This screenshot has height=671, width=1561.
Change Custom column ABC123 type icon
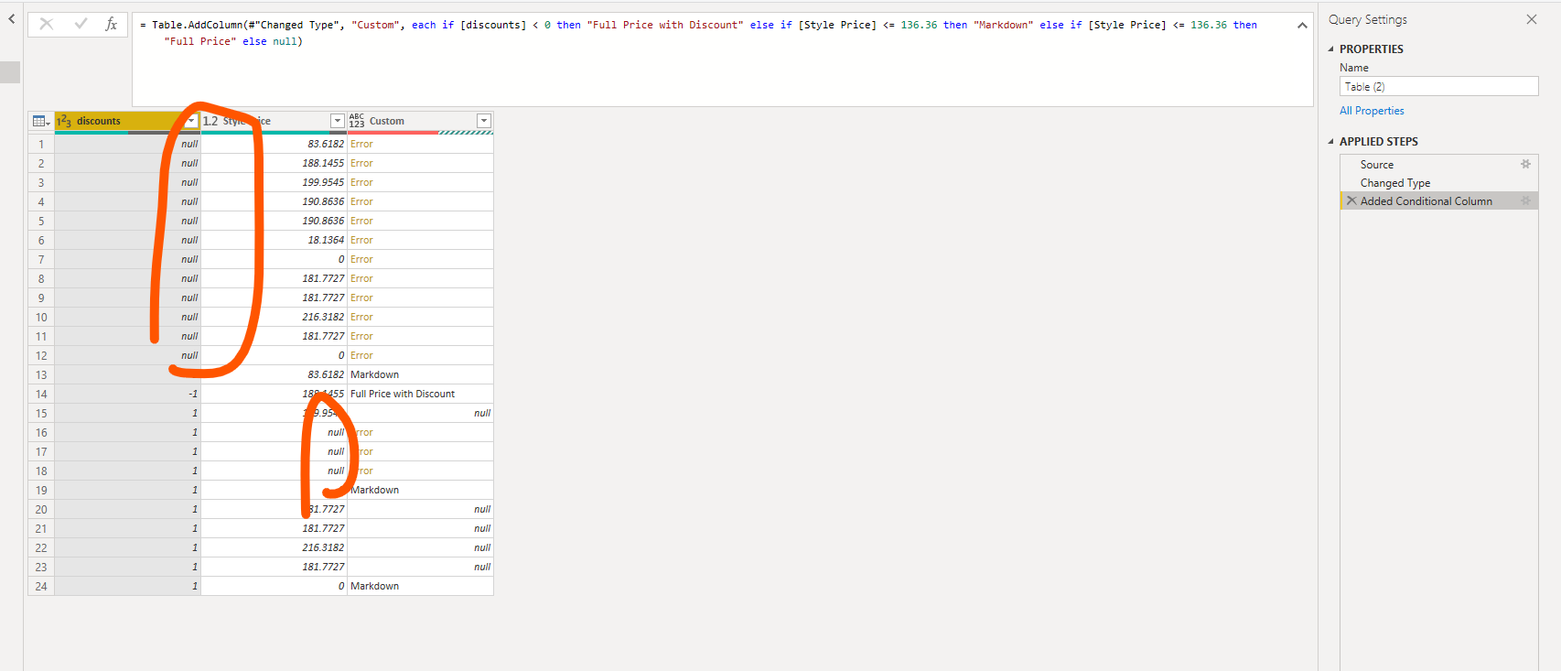click(x=357, y=121)
